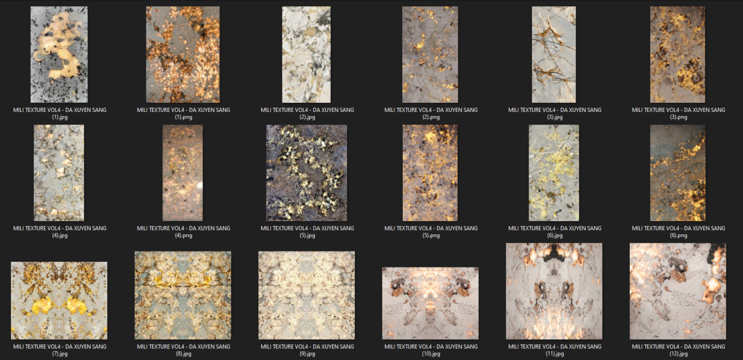Select thumbnail of DA XUYEN SANG (8).jpg
The image size is (743, 360).
point(183,295)
